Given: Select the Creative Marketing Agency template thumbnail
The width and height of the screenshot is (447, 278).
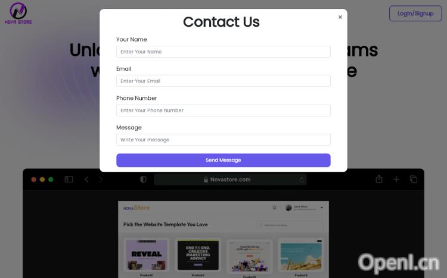Looking at the screenshot, I should click(x=198, y=255).
